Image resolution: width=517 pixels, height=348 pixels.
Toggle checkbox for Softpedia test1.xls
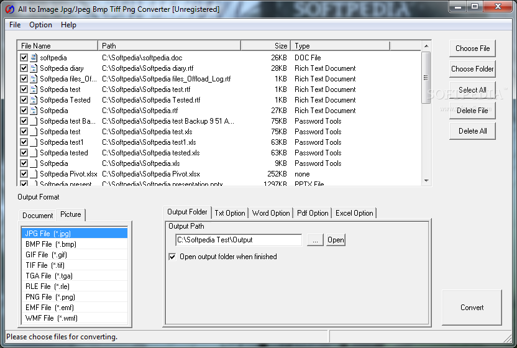[24, 142]
